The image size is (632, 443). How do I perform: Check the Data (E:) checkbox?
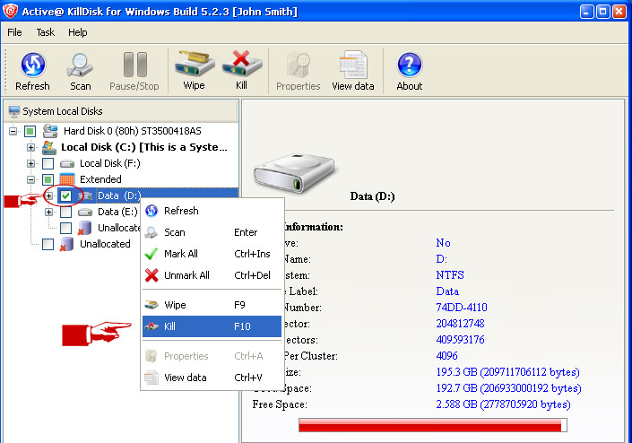65,212
